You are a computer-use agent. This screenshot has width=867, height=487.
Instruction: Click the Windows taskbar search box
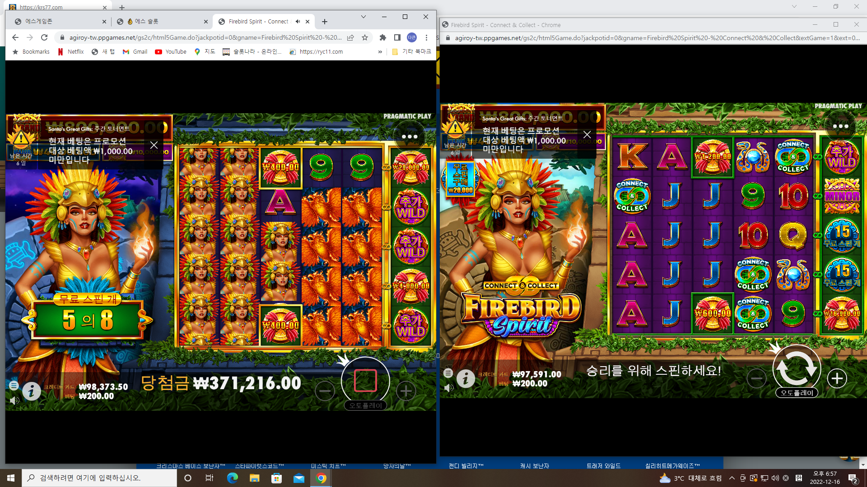click(99, 478)
